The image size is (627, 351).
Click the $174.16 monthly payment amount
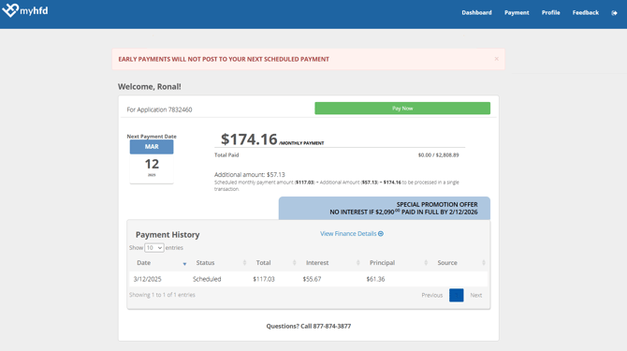click(x=249, y=139)
